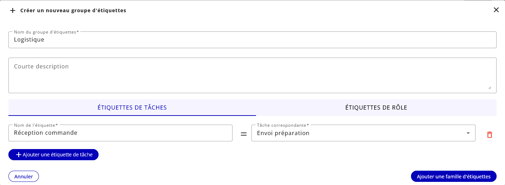
Task: Click the equals sign between the fields
Action: (244, 134)
